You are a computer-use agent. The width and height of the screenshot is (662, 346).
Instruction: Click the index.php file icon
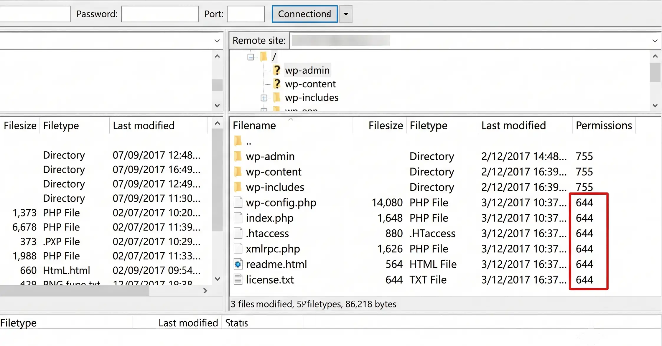(x=238, y=218)
